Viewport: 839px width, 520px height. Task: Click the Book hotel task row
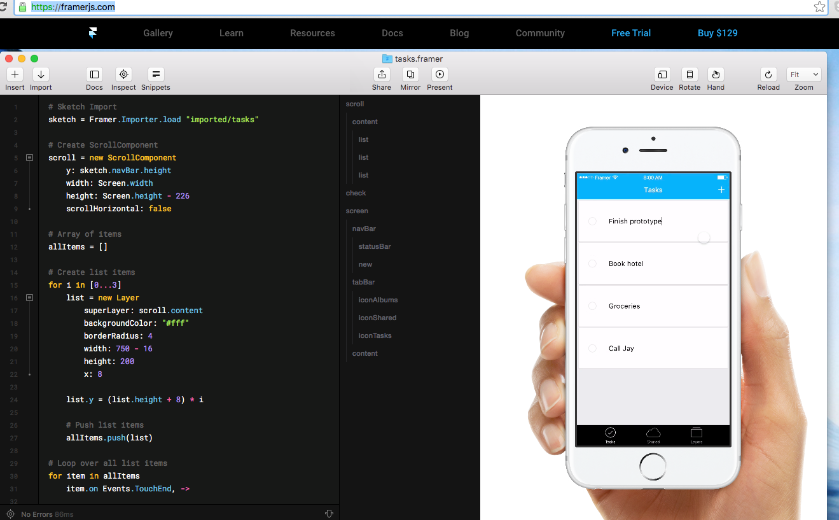tap(653, 264)
